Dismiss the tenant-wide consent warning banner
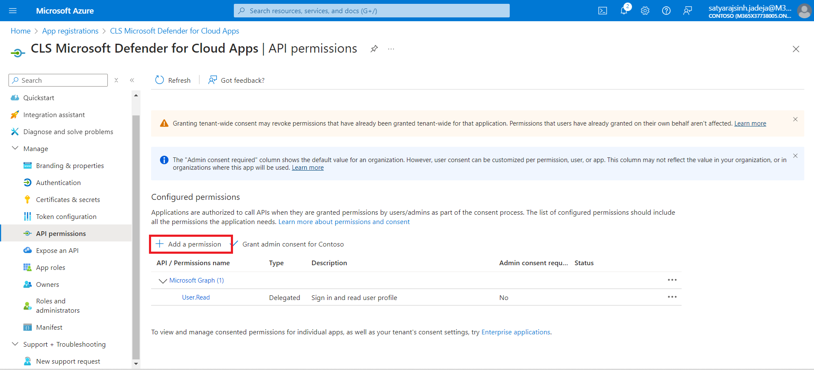 [795, 119]
